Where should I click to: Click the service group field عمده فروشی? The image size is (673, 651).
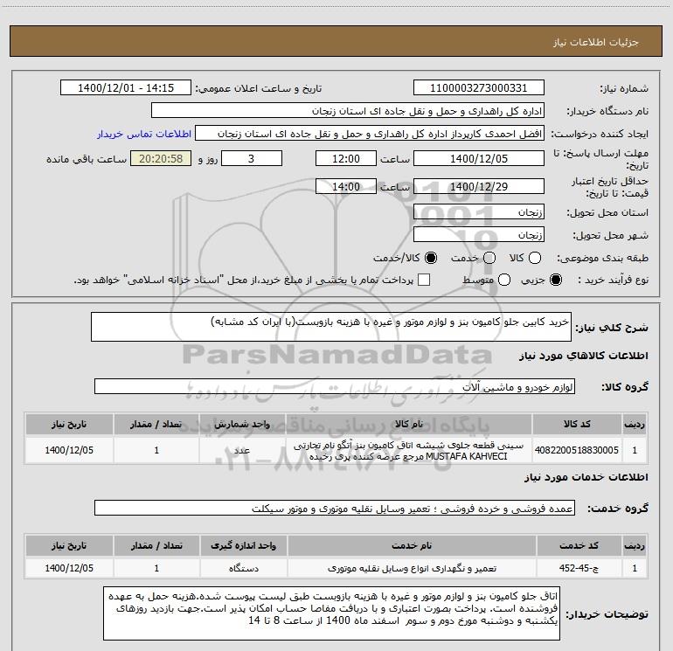335,508
